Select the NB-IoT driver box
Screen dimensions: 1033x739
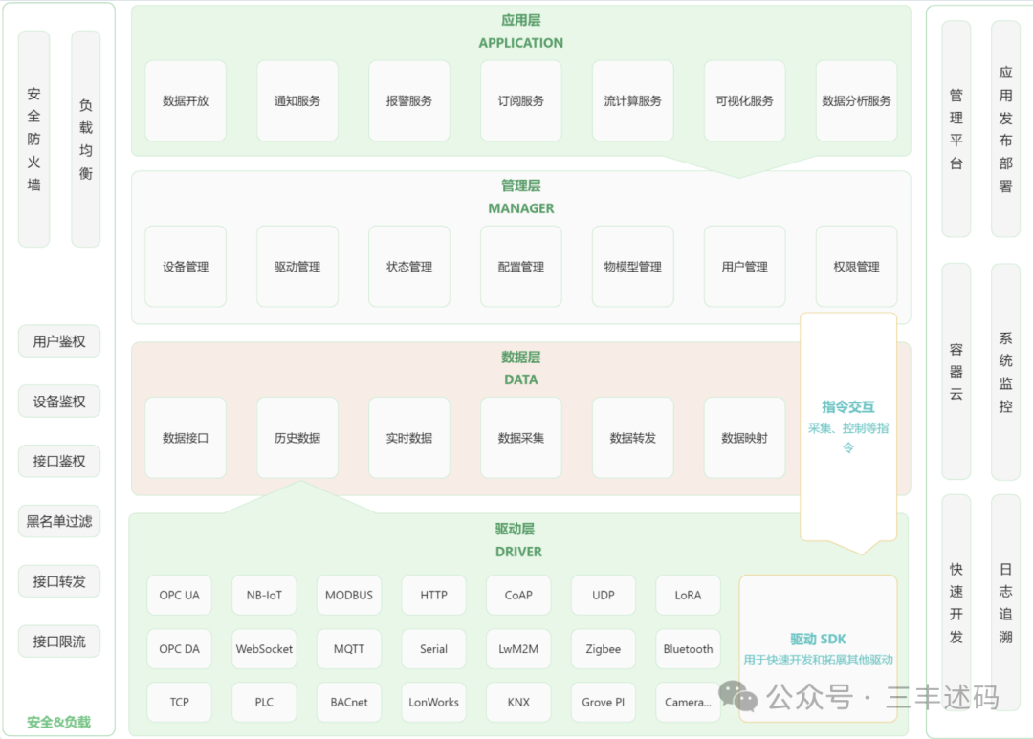(264, 595)
